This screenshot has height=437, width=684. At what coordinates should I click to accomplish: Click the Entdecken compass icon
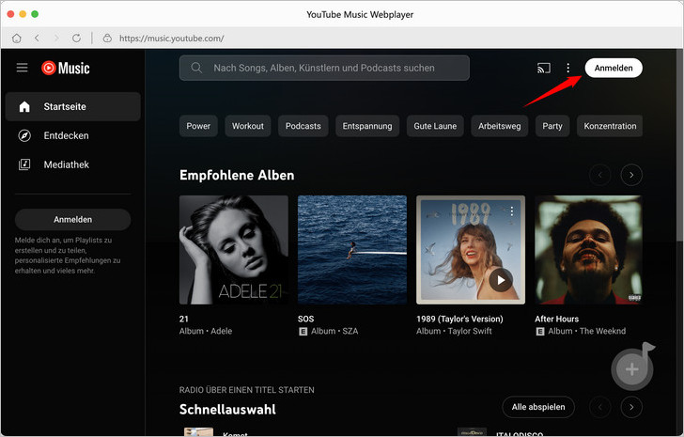[x=24, y=135]
